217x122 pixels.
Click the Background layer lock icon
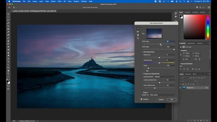point(206,88)
